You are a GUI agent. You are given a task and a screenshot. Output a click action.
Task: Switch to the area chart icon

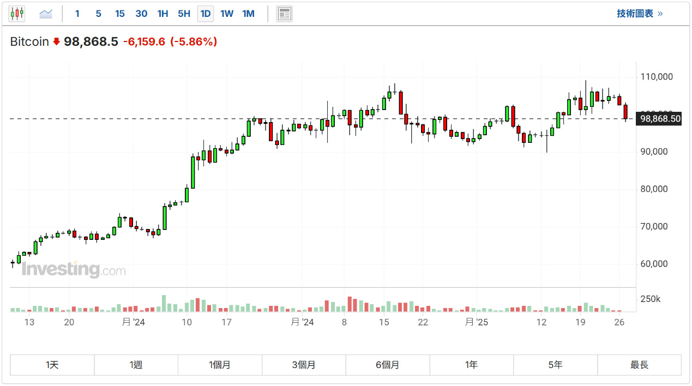[x=46, y=14]
